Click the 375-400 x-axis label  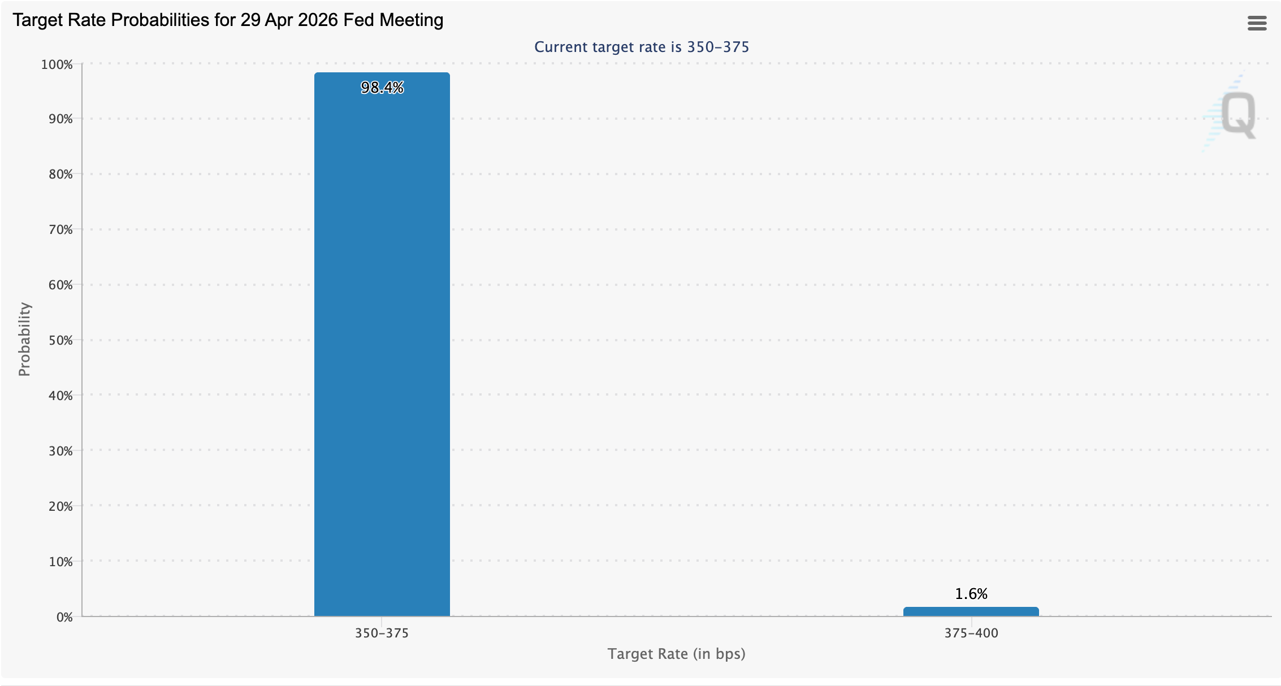click(971, 633)
